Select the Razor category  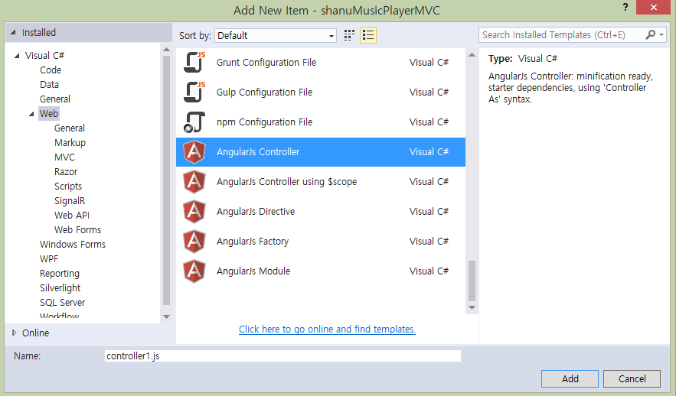(66, 172)
